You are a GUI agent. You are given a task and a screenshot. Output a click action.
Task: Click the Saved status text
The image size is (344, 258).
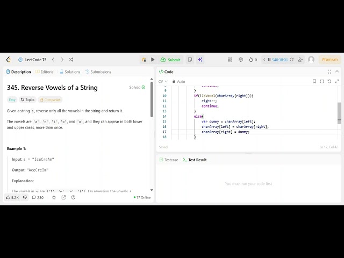[x=163, y=147]
